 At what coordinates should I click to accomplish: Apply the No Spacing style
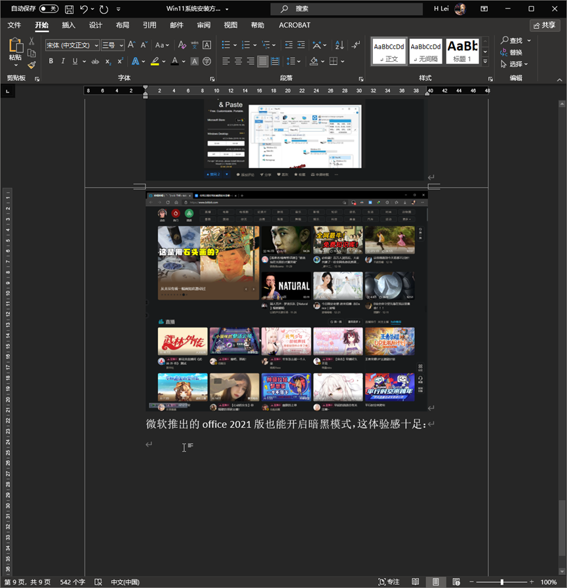[426, 51]
